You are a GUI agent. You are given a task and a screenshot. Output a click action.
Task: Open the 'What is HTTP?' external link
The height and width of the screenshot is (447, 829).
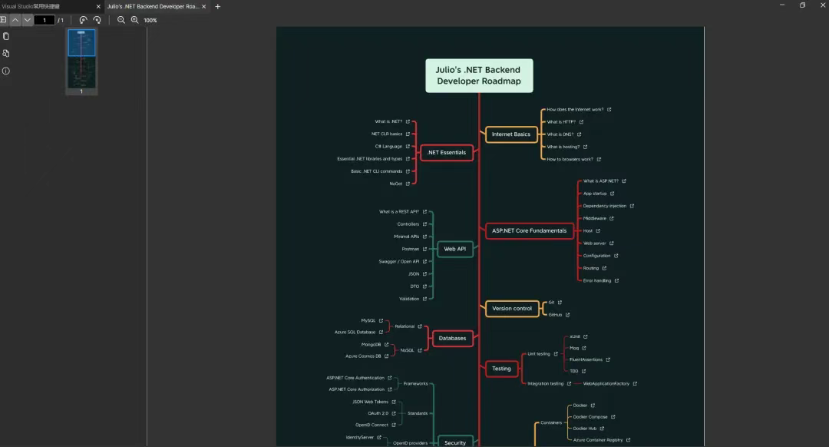(581, 121)
